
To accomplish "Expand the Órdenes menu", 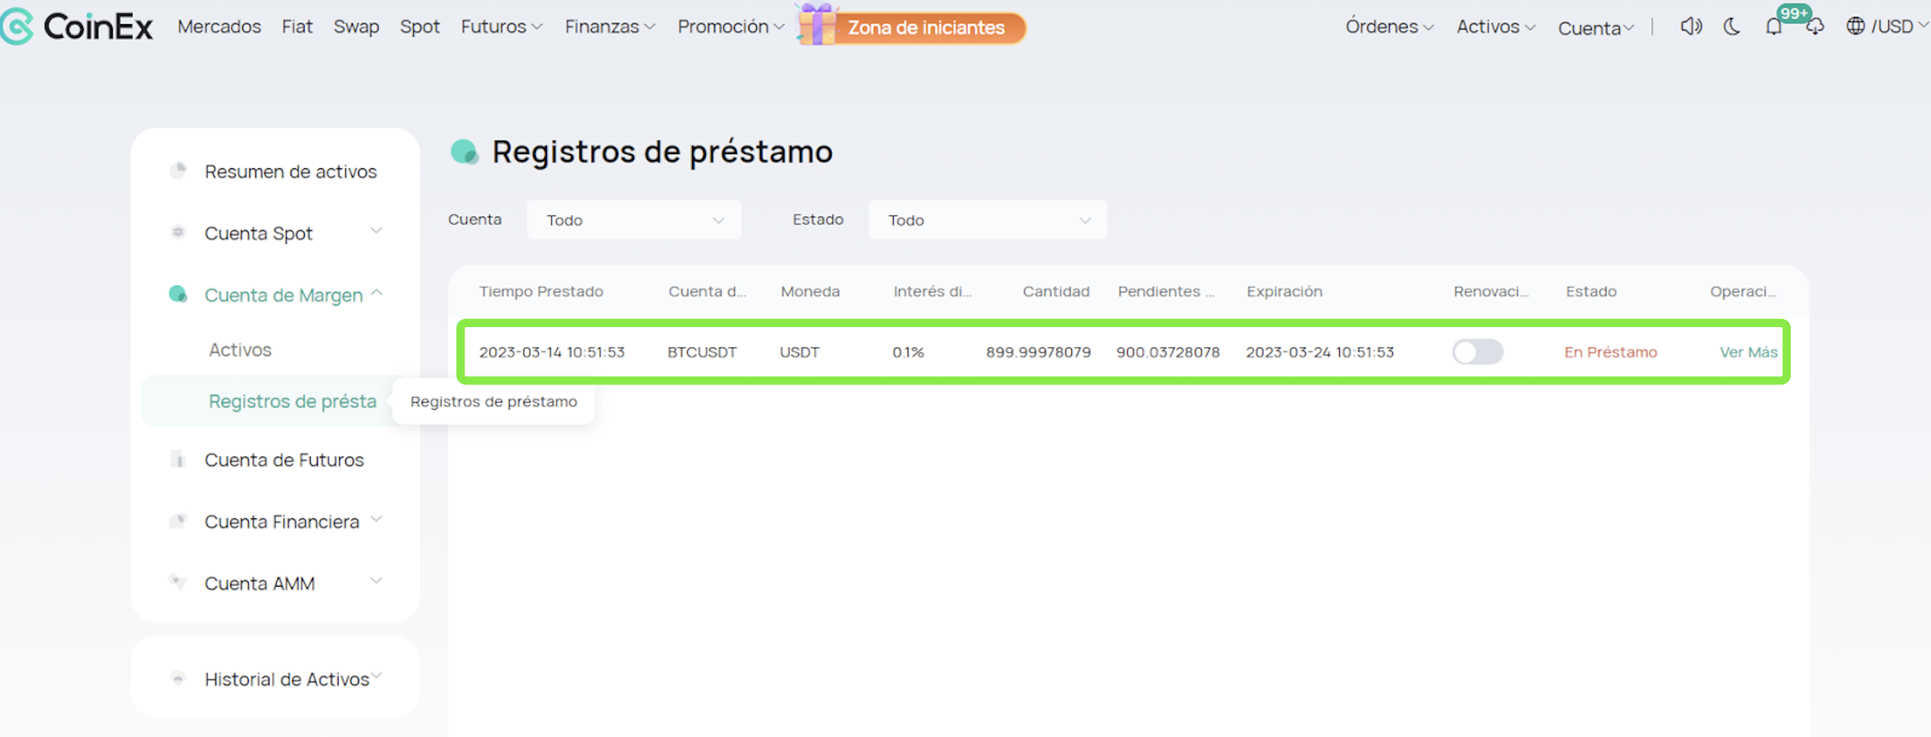I will click(x=1389, y=27).
